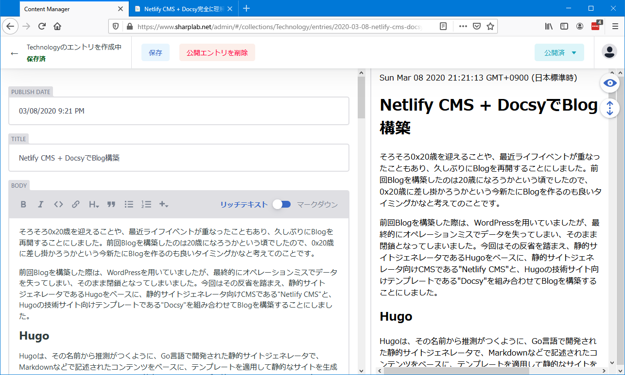
Task: Go to the browser home page
Action: pos(57,26)
